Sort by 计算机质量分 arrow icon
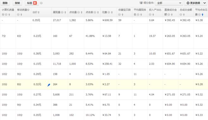 coord(9,15)
